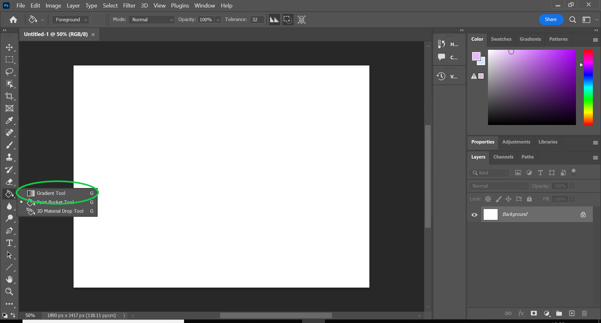Select the Object Selection tool

point(9,84)
